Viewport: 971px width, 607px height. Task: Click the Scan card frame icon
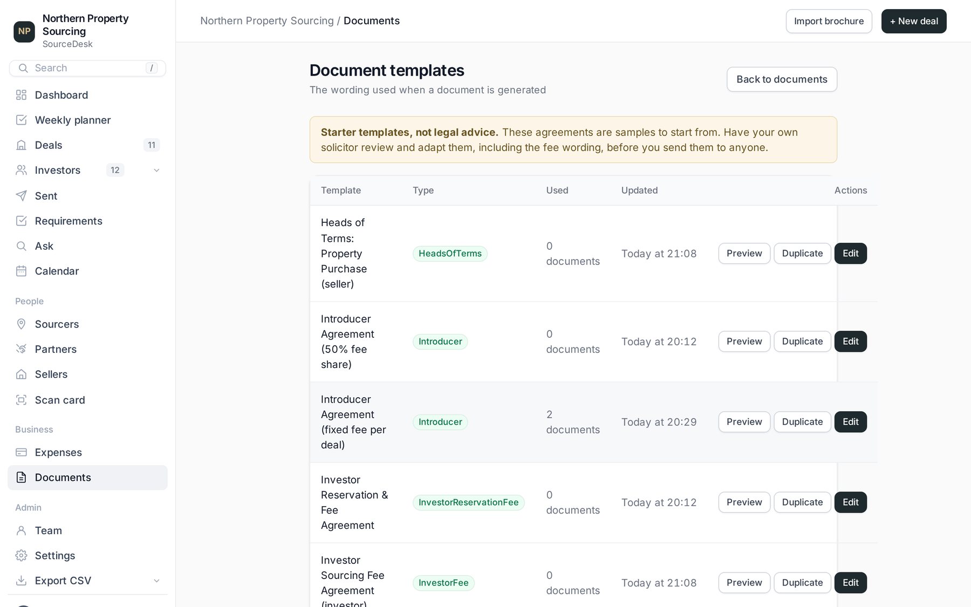pyautogui.click(x=21, y=400)
